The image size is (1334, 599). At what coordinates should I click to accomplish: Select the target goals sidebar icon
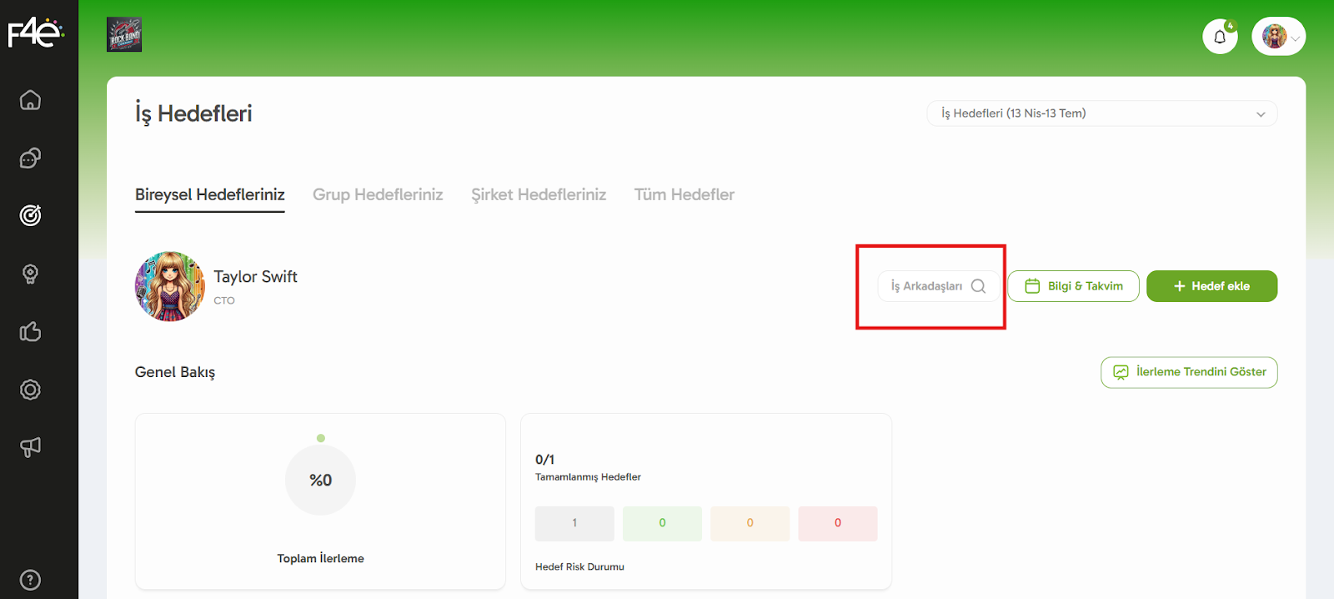(x=30, y=216)
